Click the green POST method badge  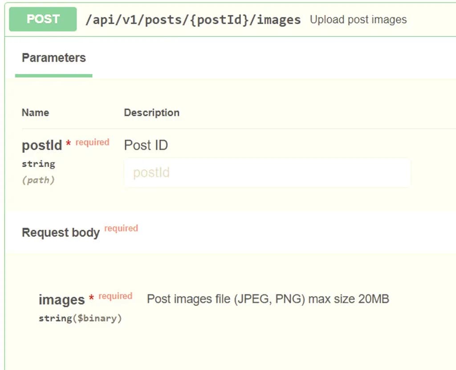[x=43, y=19]
